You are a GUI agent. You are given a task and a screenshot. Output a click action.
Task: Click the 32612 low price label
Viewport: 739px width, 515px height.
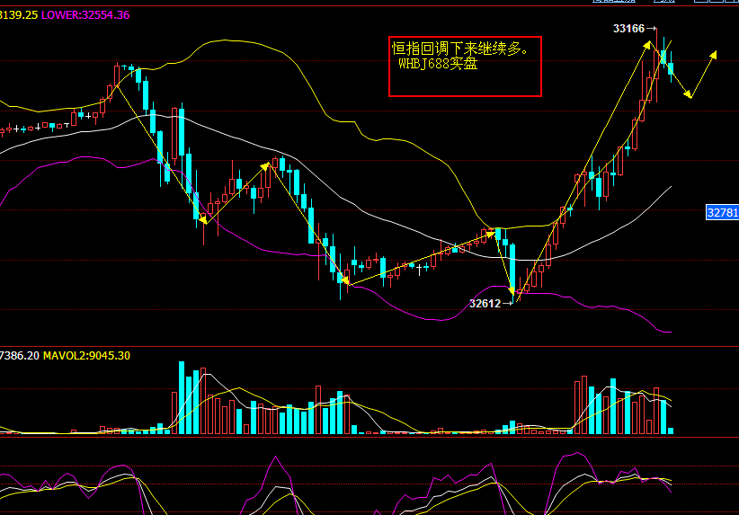pyautogui.click(x=485, y=304)
